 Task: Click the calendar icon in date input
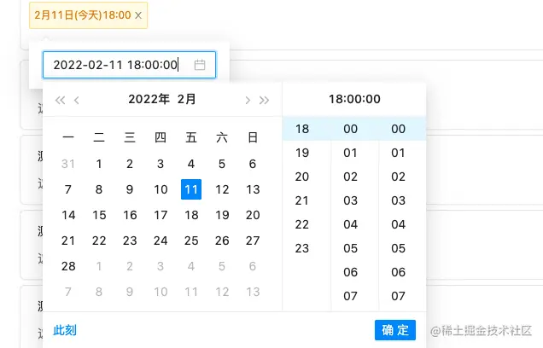(x=200, y=65)
